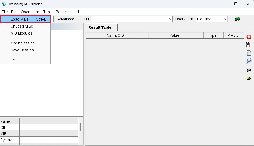Select UnLoad MIBs in File menu
254x146 pixels.
(25, 26)
